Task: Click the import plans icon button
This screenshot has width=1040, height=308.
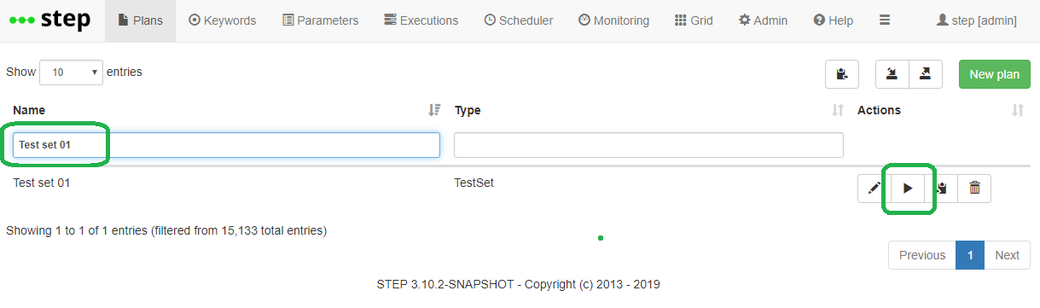Action: [892, 74]
